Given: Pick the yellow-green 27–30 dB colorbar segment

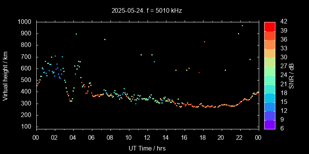Looking at the screenshot, I should (270, 62).
